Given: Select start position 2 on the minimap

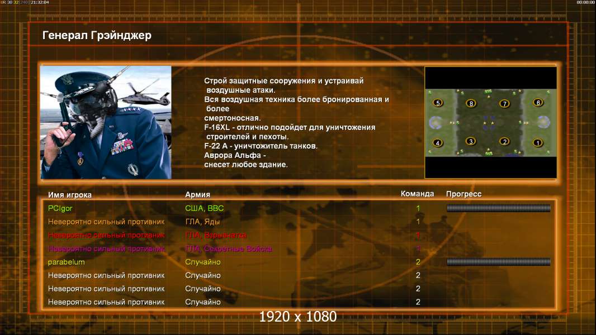Looking at the screenshot, I should 504,141.
